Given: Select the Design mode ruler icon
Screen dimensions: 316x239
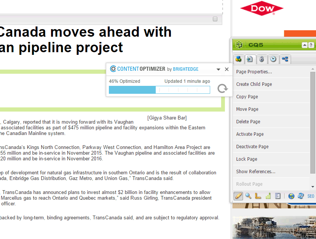Looking at the screenshot, I should pyautogui.click(x=258, y=196).
